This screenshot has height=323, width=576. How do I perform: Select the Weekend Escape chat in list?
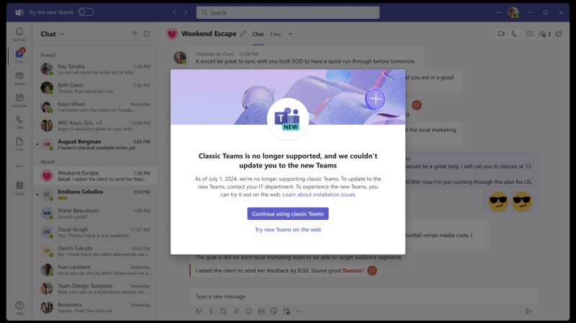95,176
